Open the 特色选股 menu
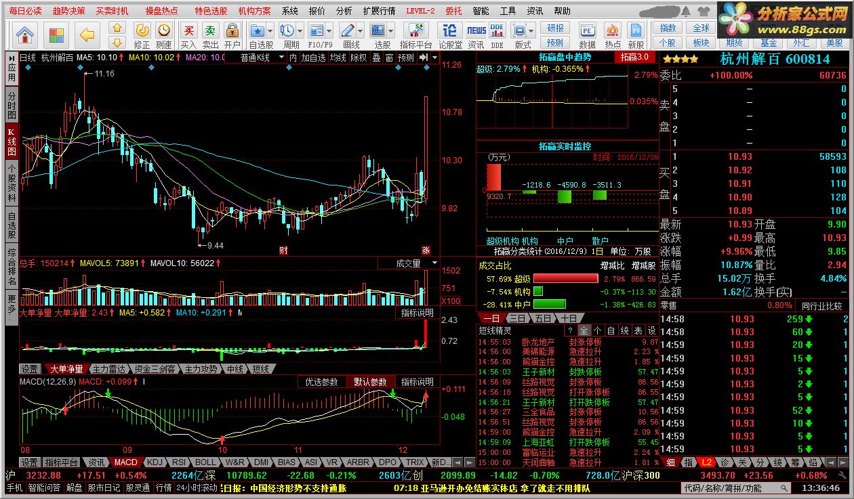 [211, 11]
